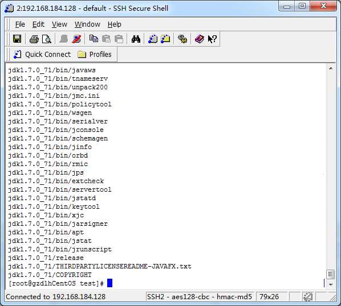Click the second Paste Selection clipboard icon

(x=119, y=39)
